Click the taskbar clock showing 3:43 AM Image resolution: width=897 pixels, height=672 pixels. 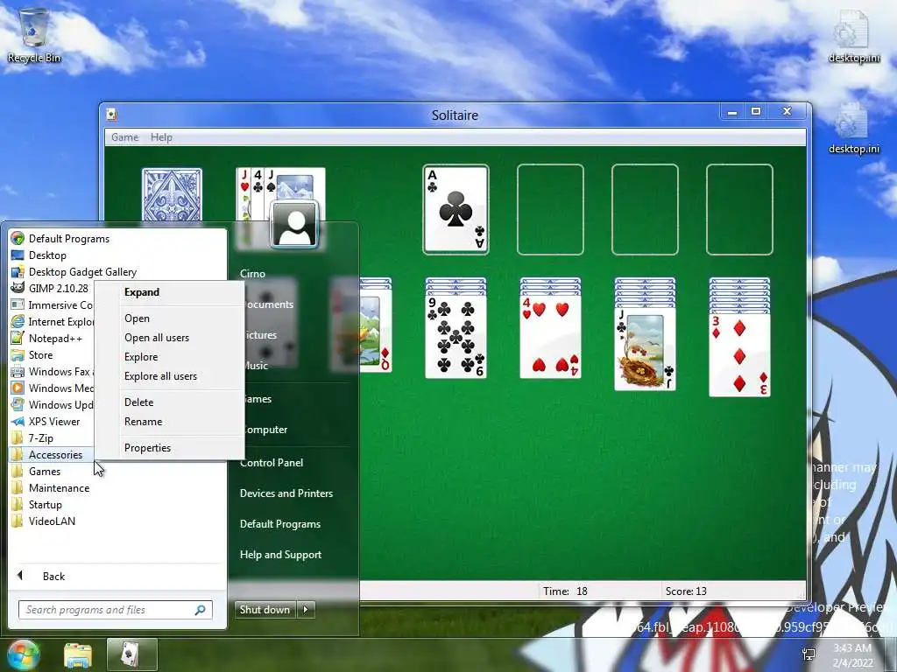pyautogui.click(x=851, y=654)
